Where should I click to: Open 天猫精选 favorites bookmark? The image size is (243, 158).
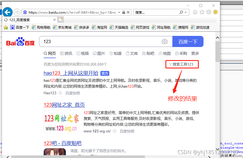click(x=119, y=28)
